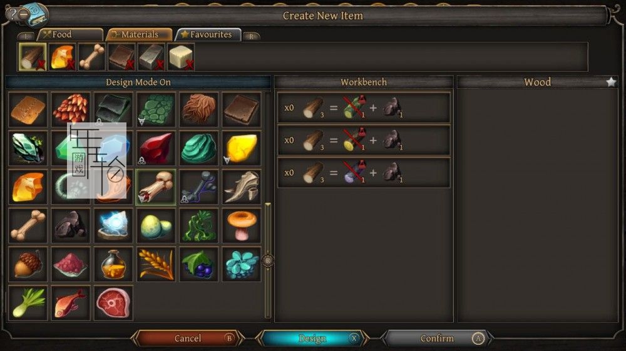
Task: Select the dark stone rocks material
Action: (71, 225)
